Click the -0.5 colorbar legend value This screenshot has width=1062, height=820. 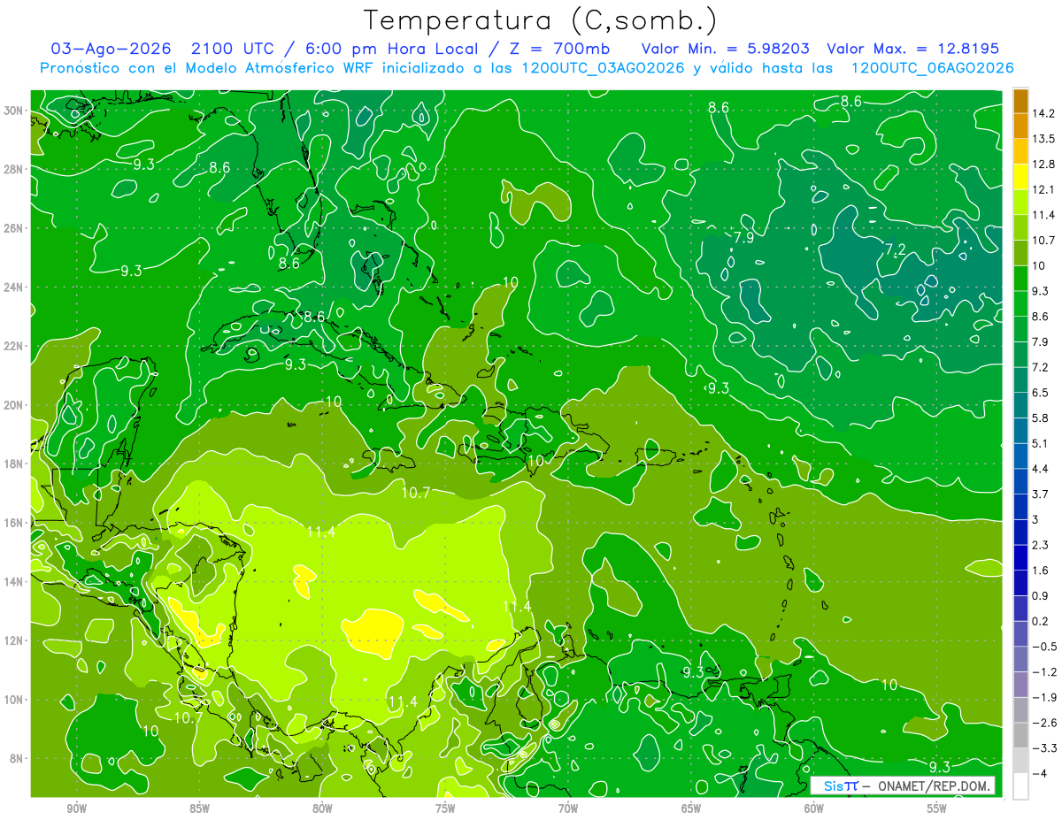(1044, 647)
